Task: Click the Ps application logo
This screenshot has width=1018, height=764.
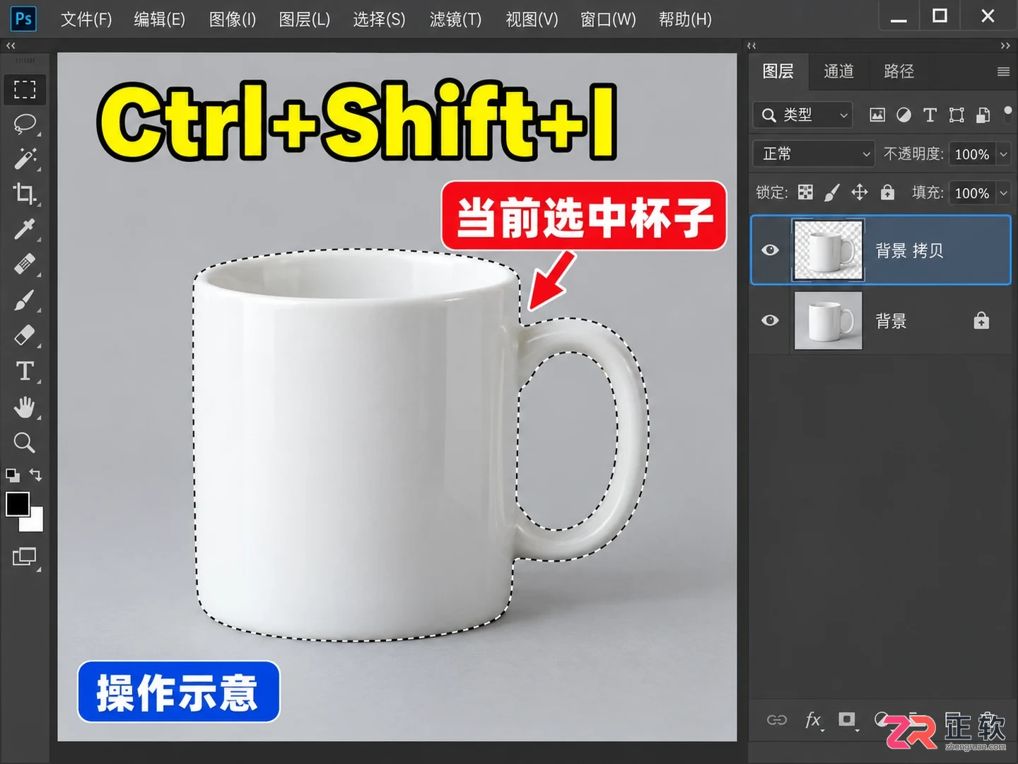Action: tap(23, 18)
